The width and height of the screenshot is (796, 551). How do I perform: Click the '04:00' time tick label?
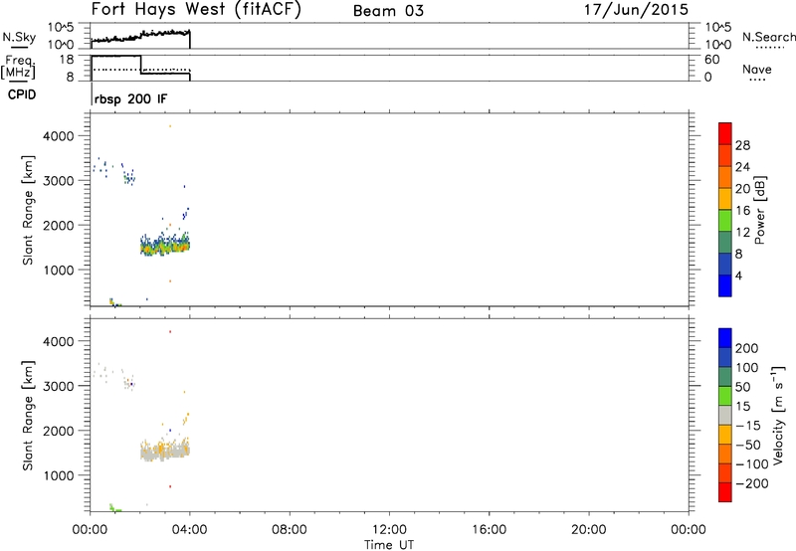coord(190,530)
